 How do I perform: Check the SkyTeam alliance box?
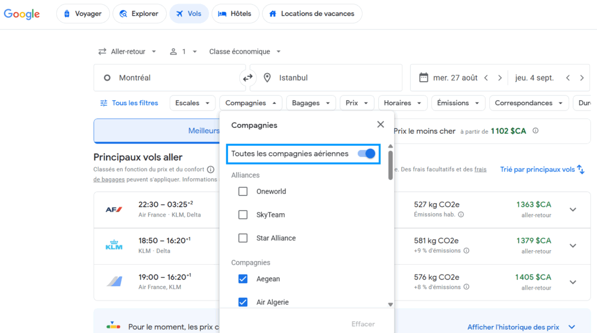[243, 214]
